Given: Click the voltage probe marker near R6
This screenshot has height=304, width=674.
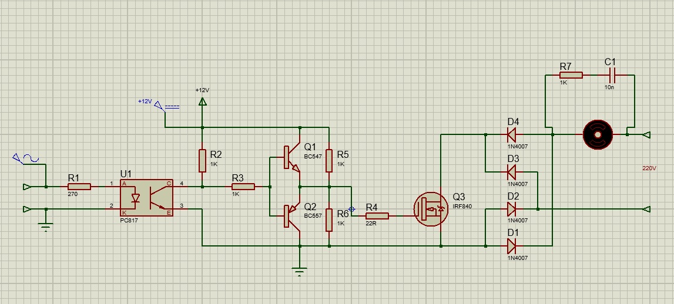Looking at the screenshot, I should (x=352, y=209).
